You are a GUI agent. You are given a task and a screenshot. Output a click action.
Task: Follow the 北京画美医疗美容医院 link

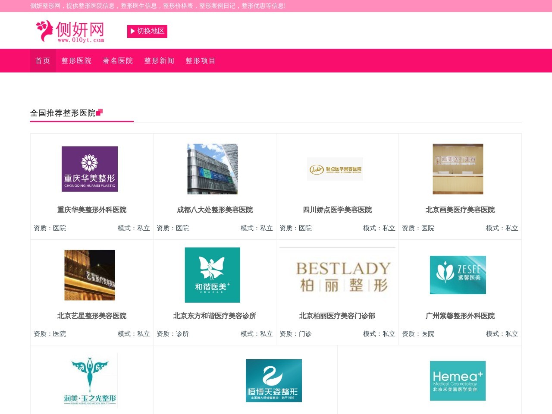click(460, 210)
